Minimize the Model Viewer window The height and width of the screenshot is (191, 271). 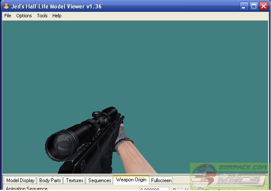point(244,6)
